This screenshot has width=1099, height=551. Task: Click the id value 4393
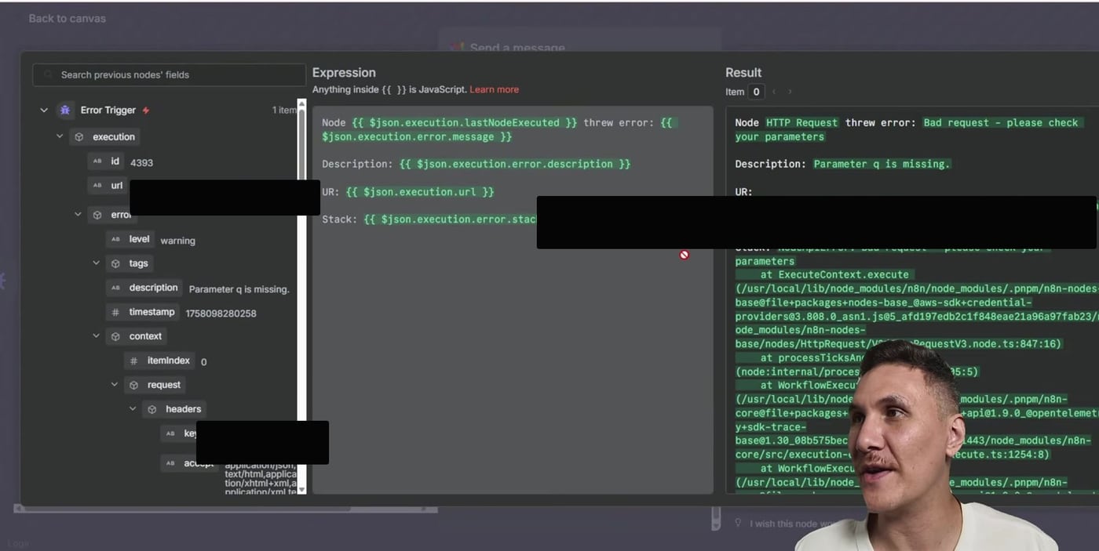coord(141,163)
